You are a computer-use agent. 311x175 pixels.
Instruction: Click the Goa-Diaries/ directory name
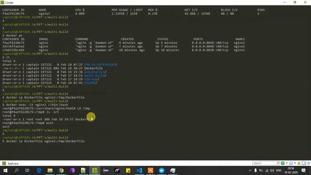pos(95,72)
